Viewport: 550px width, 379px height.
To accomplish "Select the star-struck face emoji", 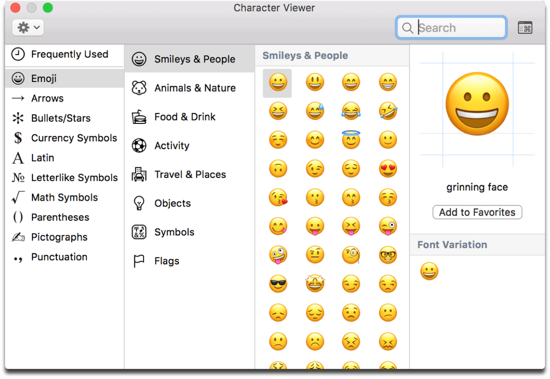I will point(314,284).
